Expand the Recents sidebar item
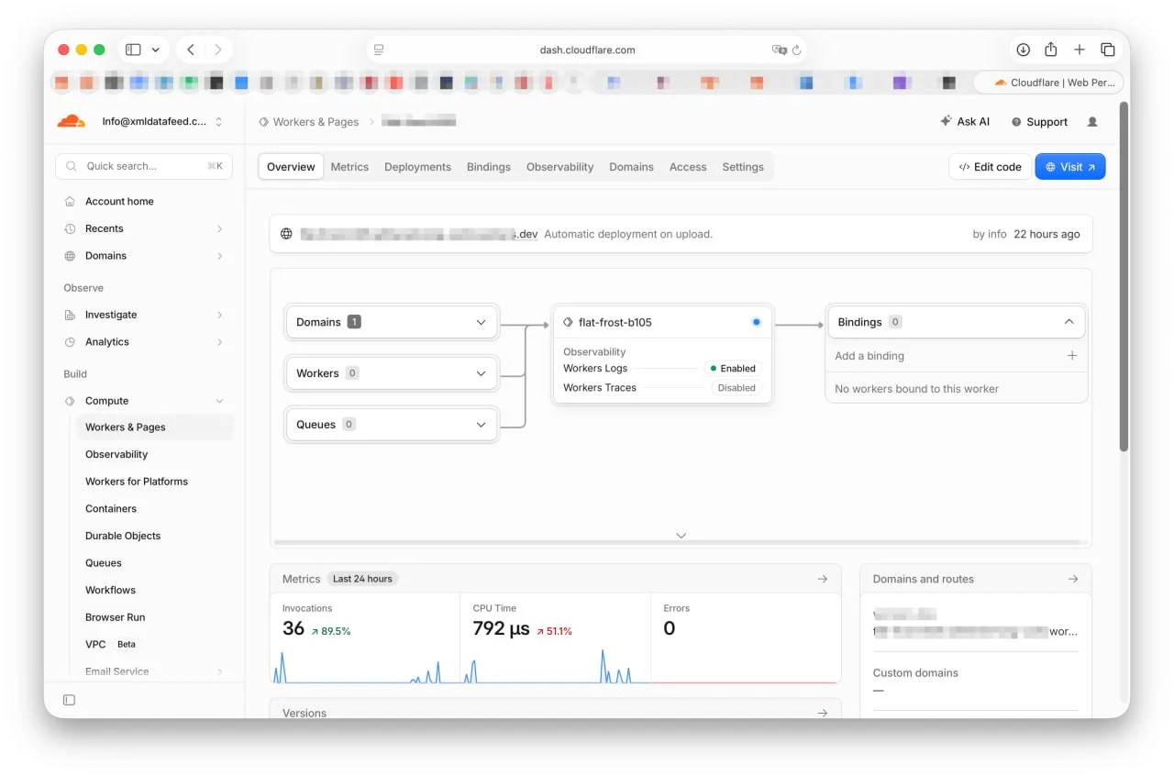Screen dimensions: 1174x776 145,228
